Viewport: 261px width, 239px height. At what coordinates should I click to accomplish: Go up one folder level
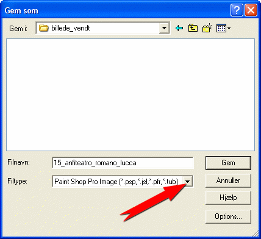tap(193, 28)
